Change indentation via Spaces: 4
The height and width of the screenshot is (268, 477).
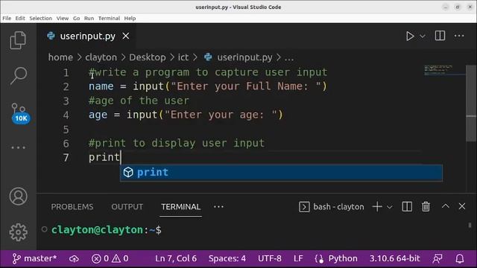(227, 258)
